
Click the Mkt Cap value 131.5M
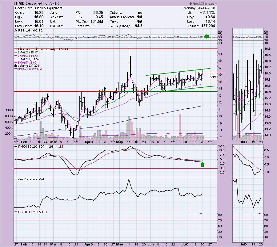(97, 21)
